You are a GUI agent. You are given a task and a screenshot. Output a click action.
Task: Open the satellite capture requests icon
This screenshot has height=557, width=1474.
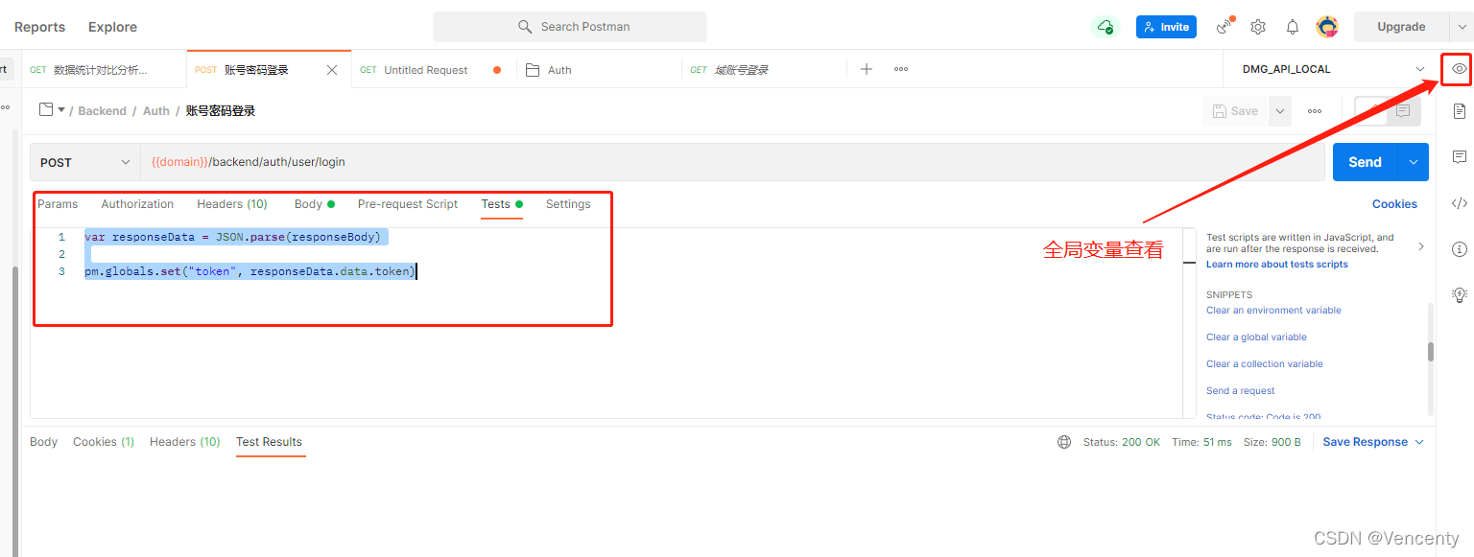click(1224, 26)
